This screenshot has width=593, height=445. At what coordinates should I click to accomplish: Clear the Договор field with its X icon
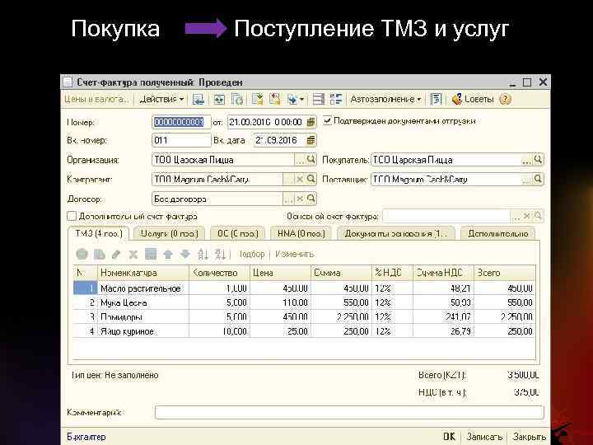(300, 199)
